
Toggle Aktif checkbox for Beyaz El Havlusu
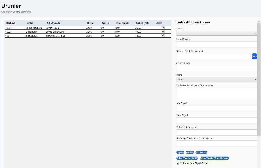(163, 32)
